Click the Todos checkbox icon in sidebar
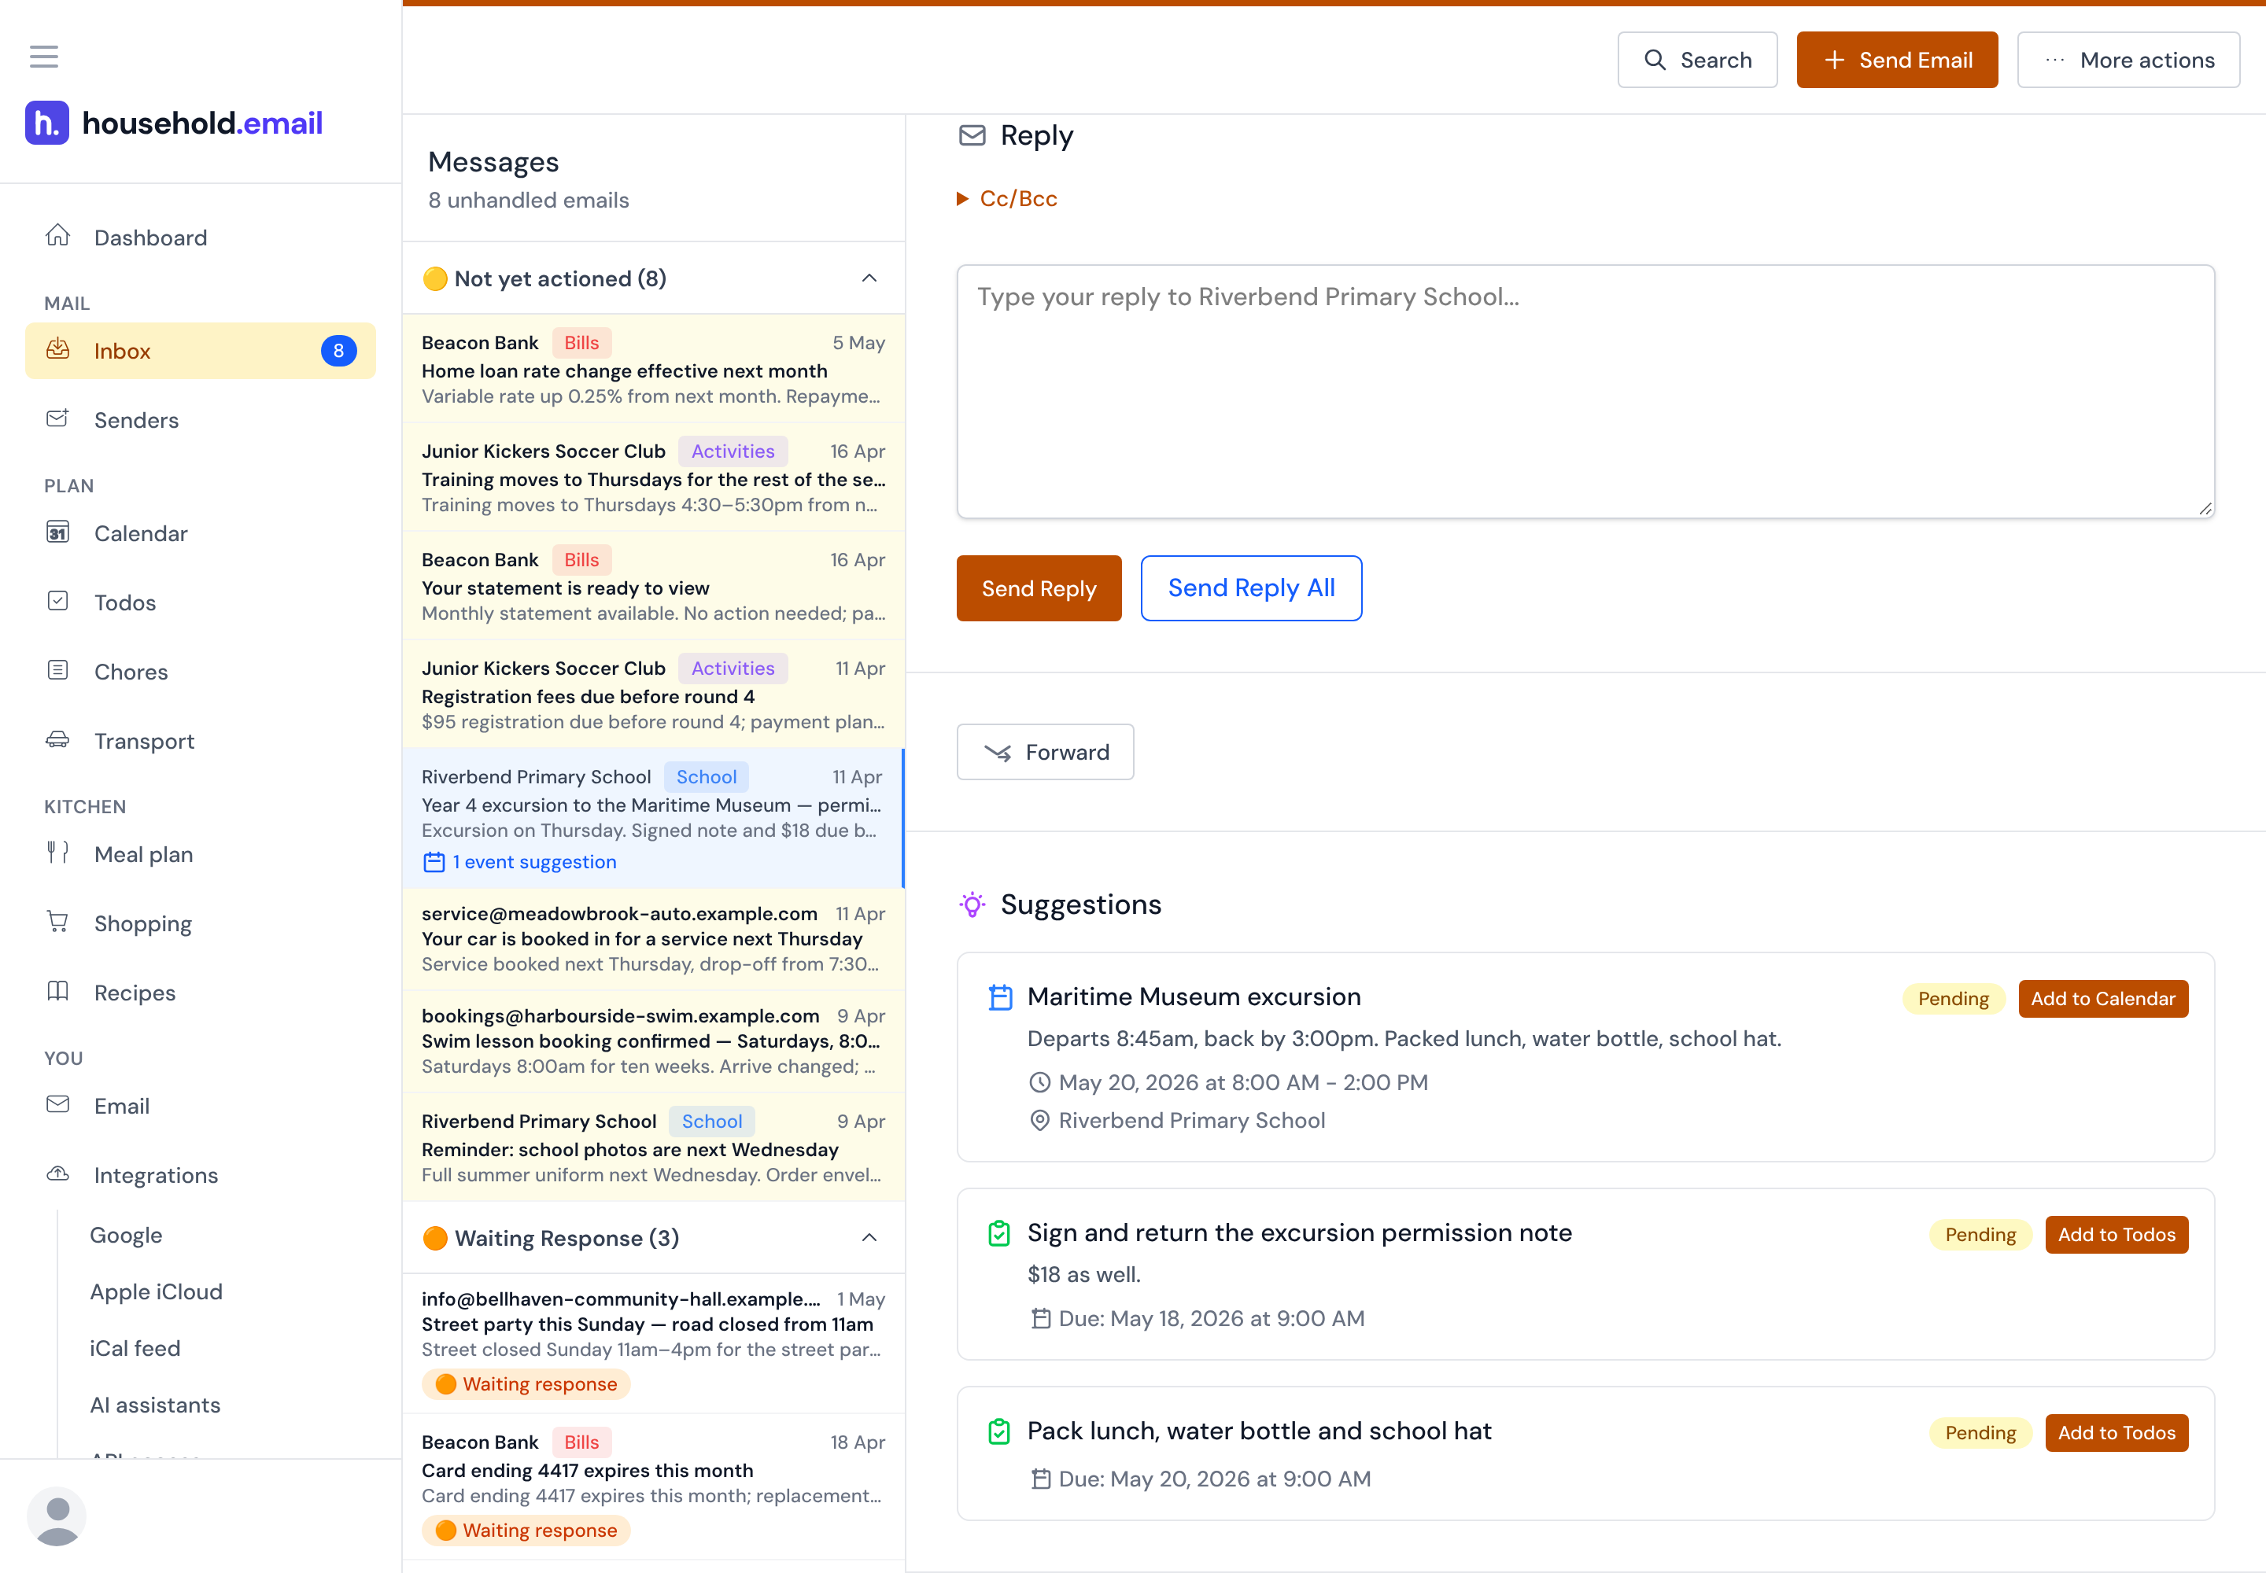The height and width of the screenshot is (1573, 2266). 58,601
